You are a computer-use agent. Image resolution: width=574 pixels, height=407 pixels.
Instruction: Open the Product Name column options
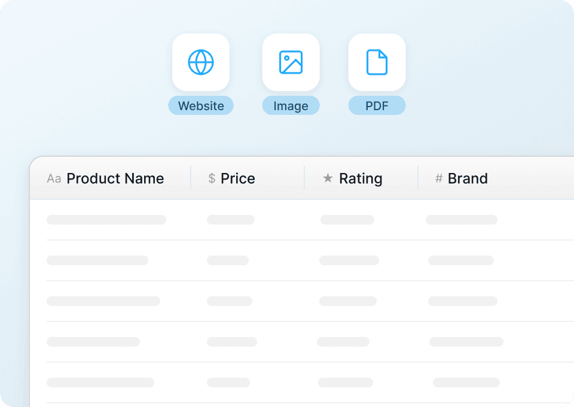tap(115, 178)
